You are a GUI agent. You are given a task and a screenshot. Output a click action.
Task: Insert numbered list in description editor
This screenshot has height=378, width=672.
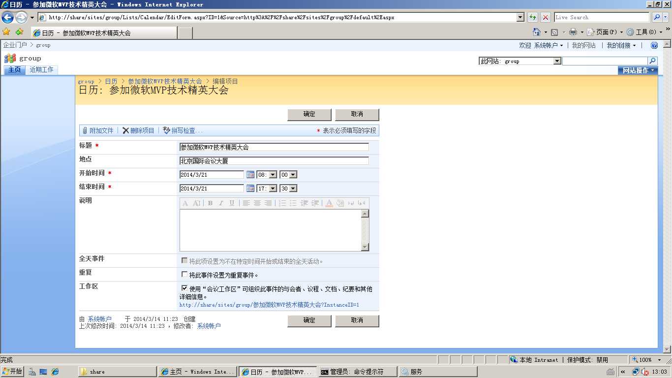pyautogui.click(x=282, y=203)
